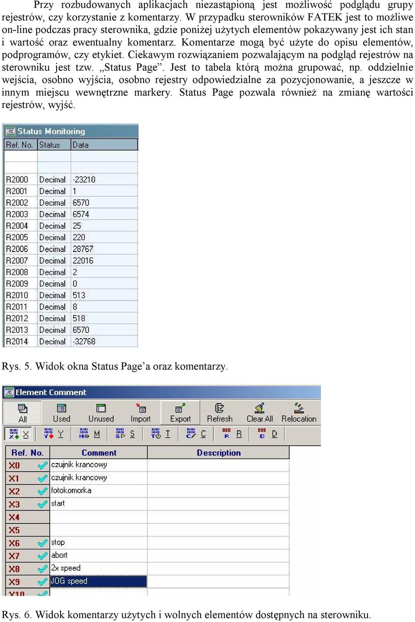Select the D register elements filter
The width and height of the screenshot is (415, 622).
click(267, 434)
